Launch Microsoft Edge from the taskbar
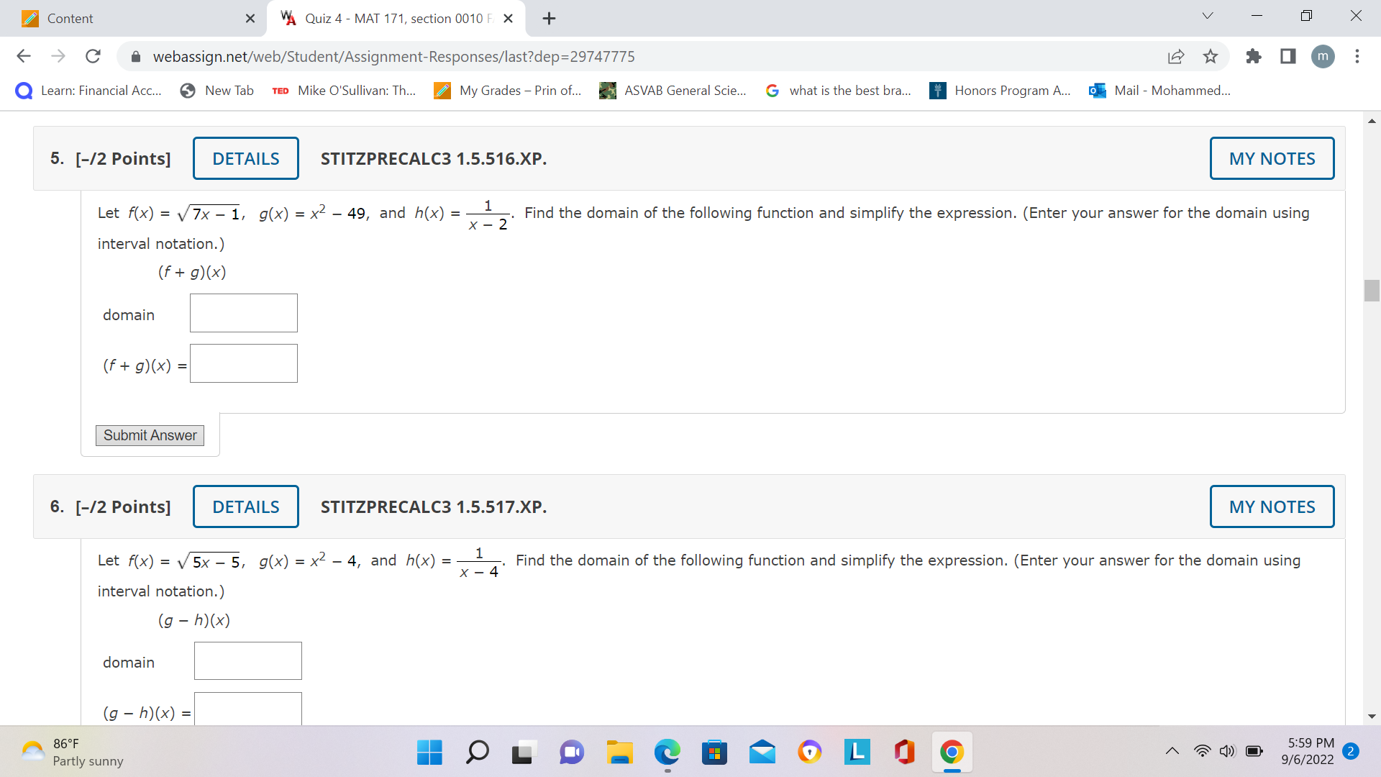The image size is (1381, 777). click(667, 752)
